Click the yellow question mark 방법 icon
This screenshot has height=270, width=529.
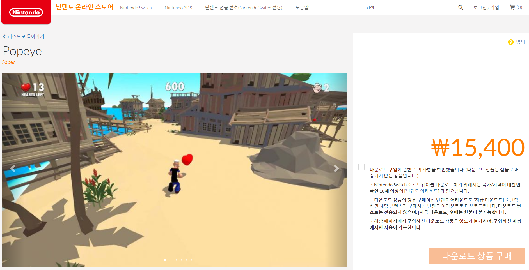click(511, 42)
